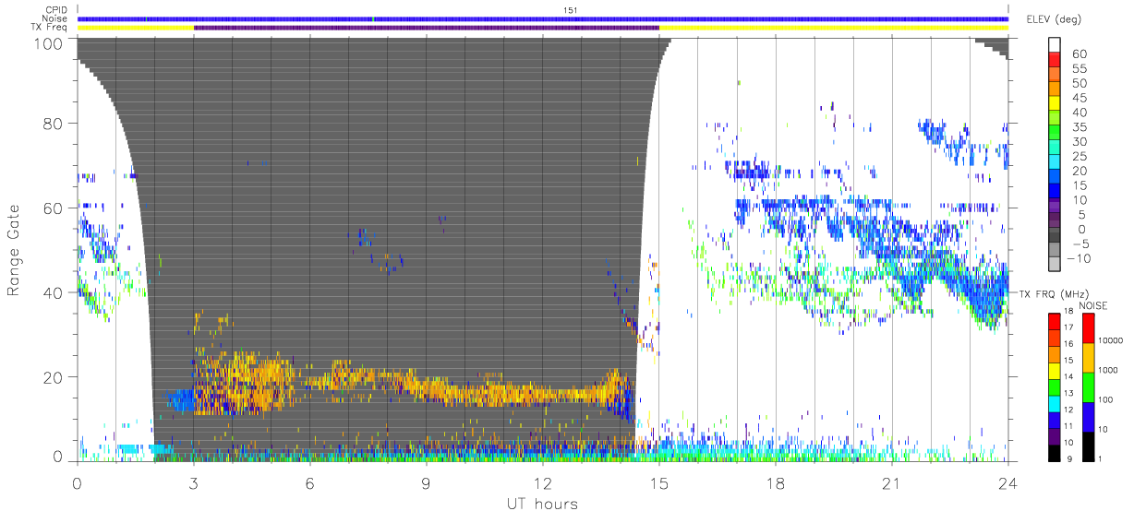Image resolution: width=1134 pixels, height=523 pixels.
Task: Select the black 9–10 MHz segment of the TX FRQ colorbar
Action: [1055, 451]
